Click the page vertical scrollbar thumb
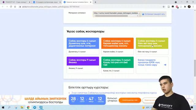 [195, 68]
